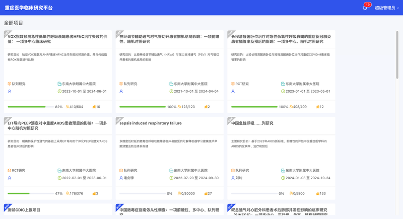The image size is (403, 219).
Task: Click the user icon in VOX指数 card
Action: pyautogui.click(x=10, y=91)
